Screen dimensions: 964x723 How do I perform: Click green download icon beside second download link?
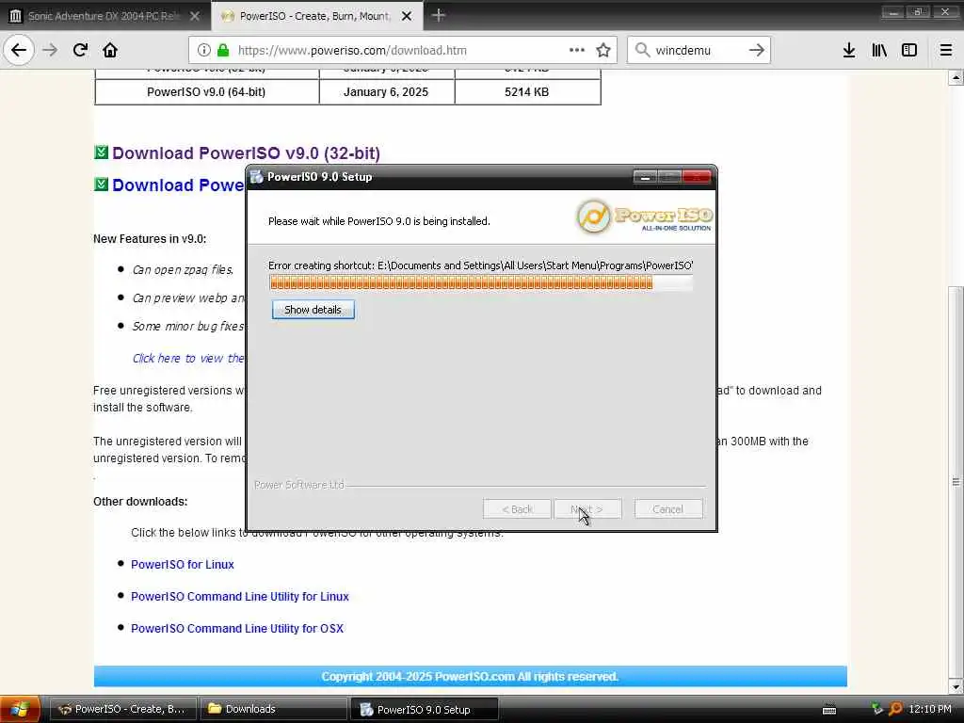[101, 184]
